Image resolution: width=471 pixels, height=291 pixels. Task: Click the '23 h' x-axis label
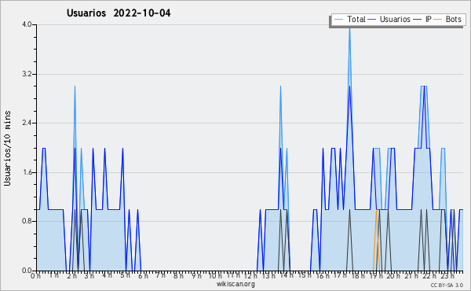click(447, 276)
